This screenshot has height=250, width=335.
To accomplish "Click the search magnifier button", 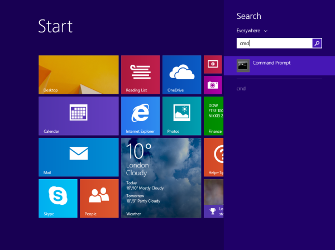I will click(x=317, y=44).
